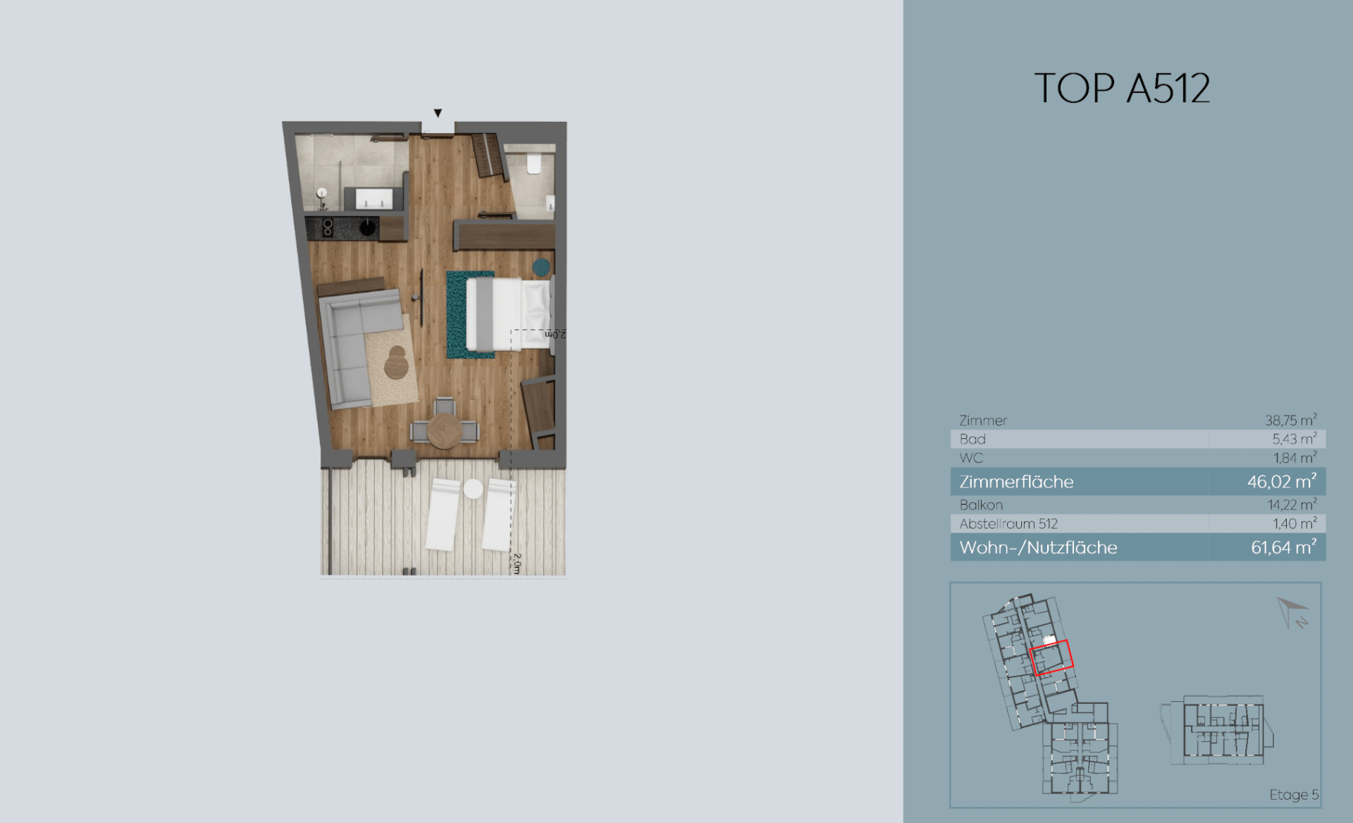Click the round dining table
This screenshot has width=1353, height=823.
point(445,430)
